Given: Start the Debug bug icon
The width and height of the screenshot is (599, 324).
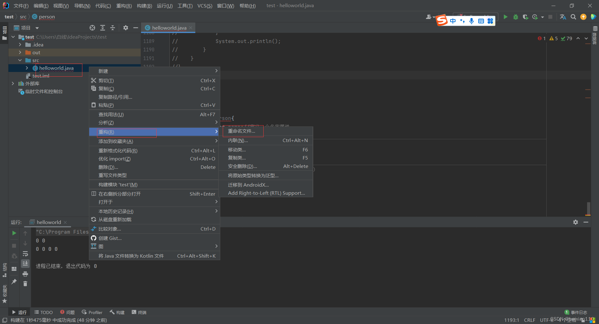Looking at the screenshot, I should (x=515, y=17).
